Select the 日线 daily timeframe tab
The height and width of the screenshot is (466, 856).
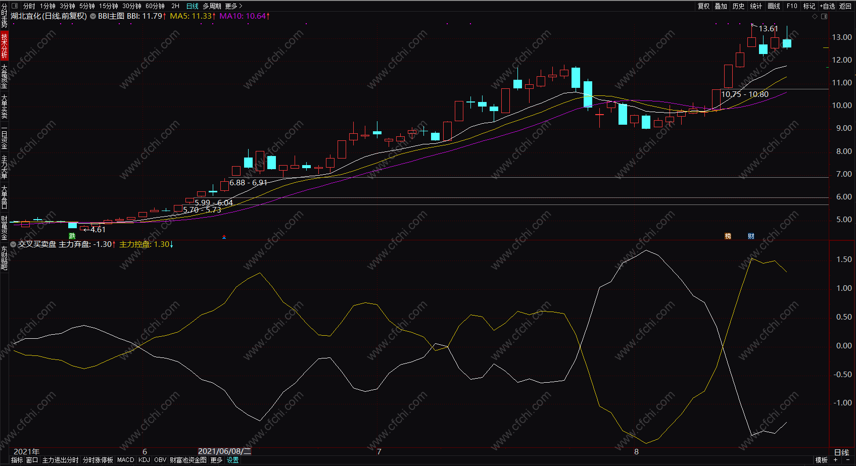coord(193,6)
